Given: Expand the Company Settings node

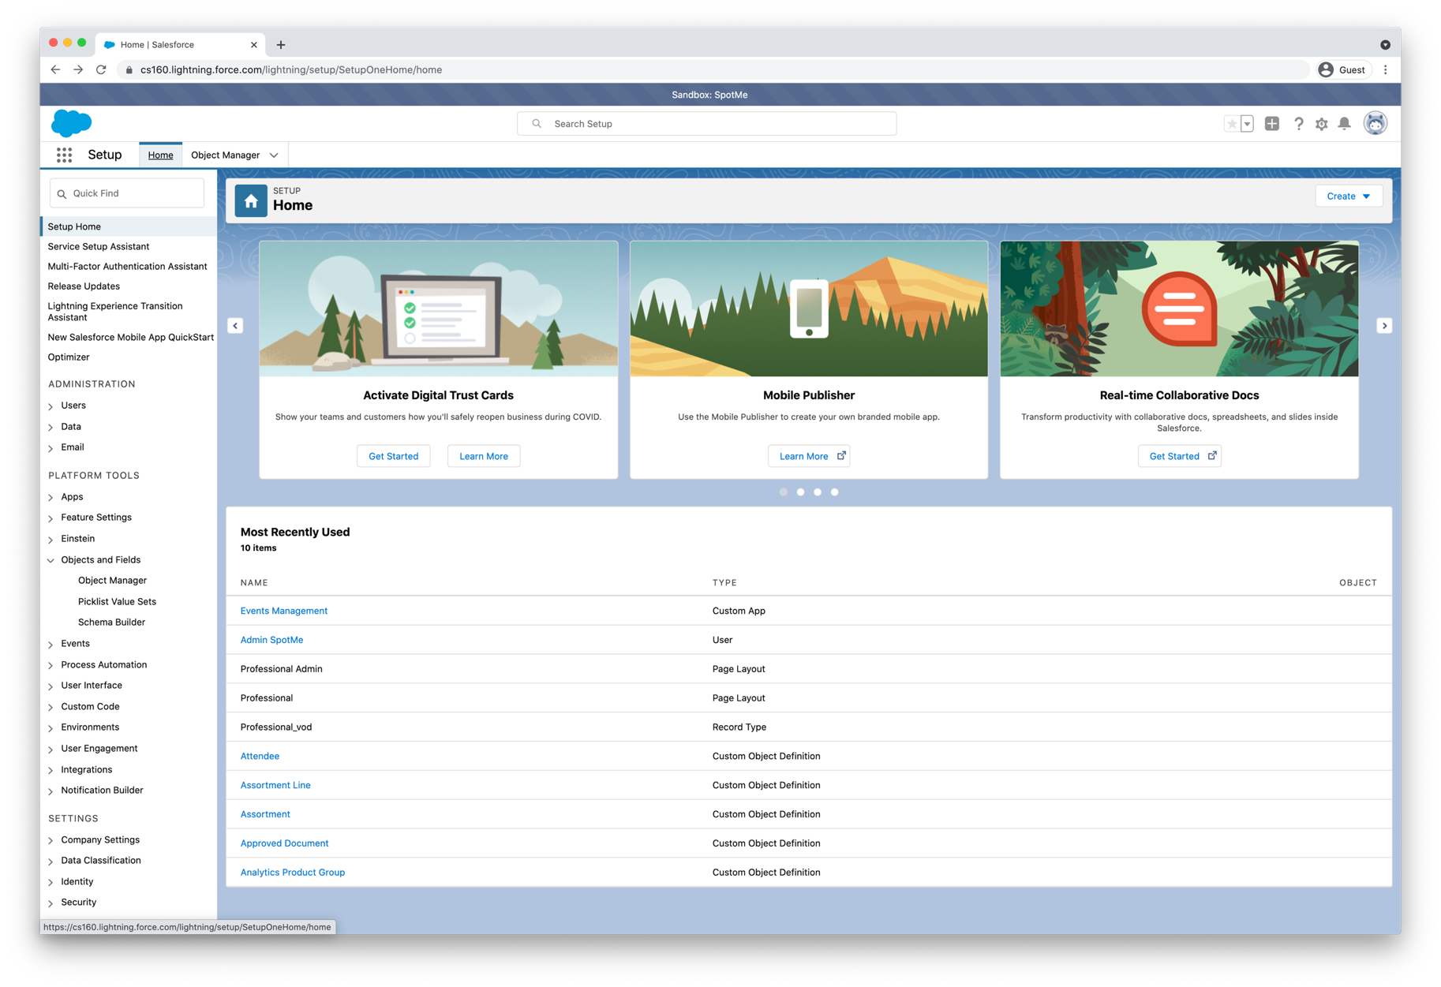Looking at the screenshot, I should coord(51,841).
